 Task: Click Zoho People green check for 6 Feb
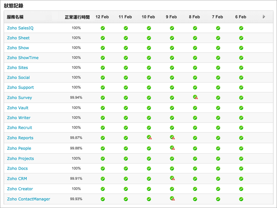tap(241, 148)
